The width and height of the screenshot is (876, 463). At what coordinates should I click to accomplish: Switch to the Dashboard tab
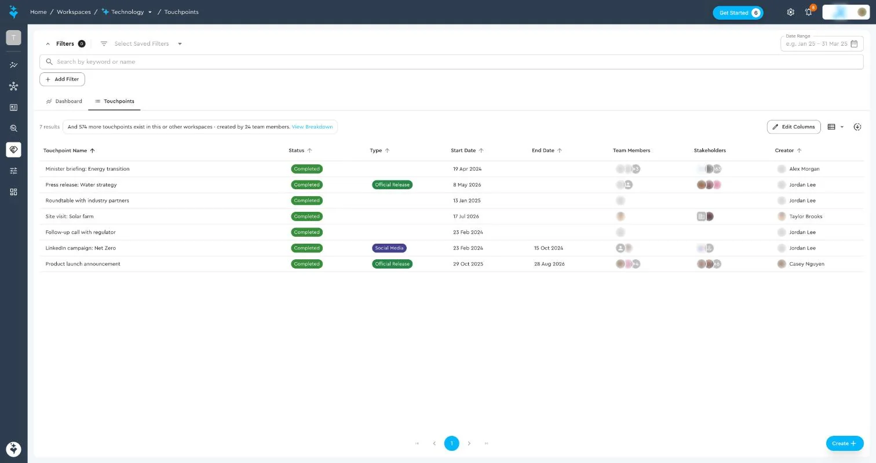(64, 101)
